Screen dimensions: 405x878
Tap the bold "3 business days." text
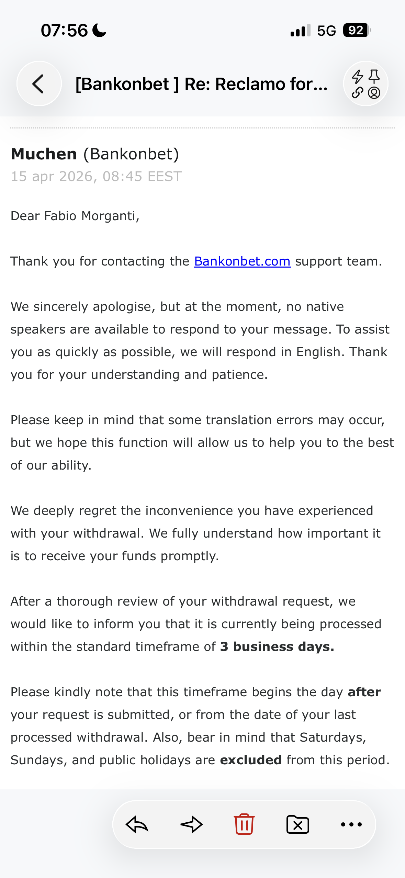[x=277, y=646]
